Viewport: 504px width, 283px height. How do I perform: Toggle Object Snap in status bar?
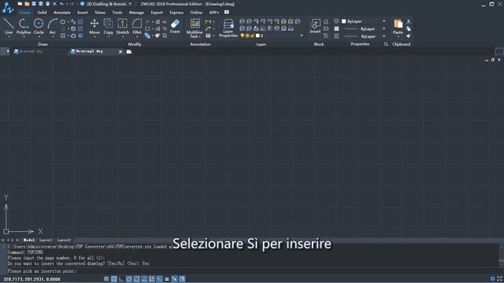[x=136, y=279]
